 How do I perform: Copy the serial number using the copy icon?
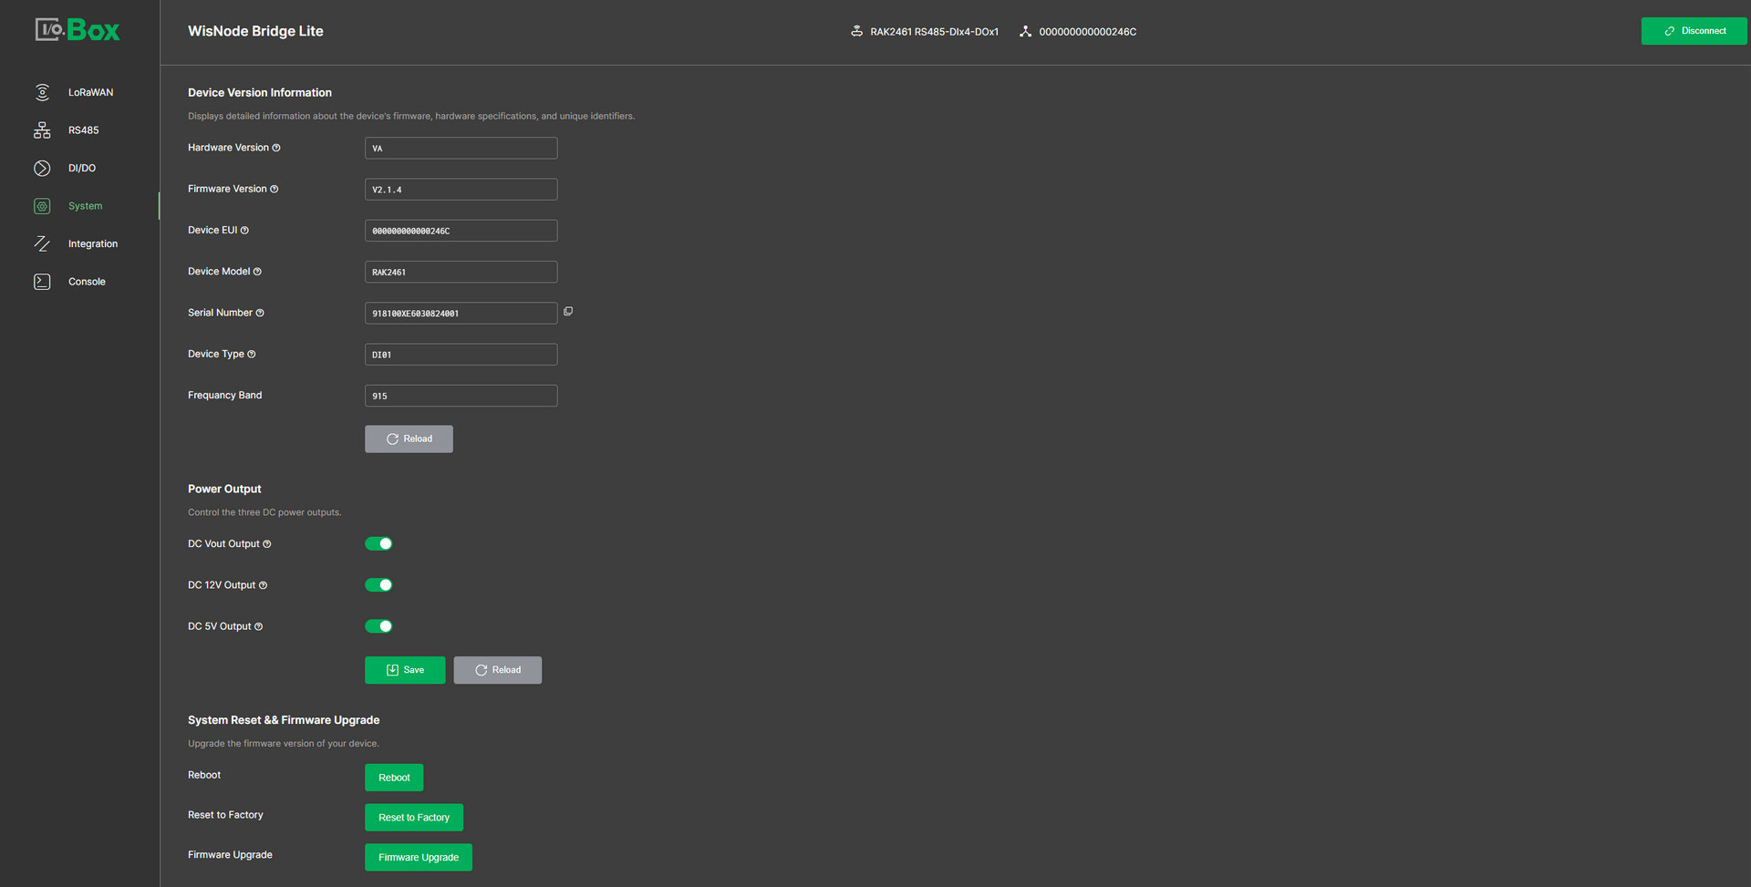tap(568, 311)
